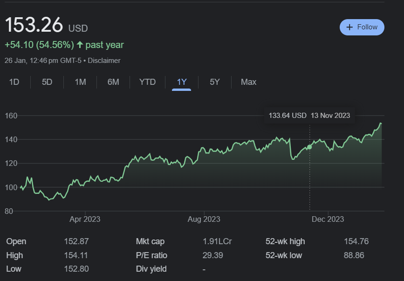Switch to the 1D chart range

(14, 82)
